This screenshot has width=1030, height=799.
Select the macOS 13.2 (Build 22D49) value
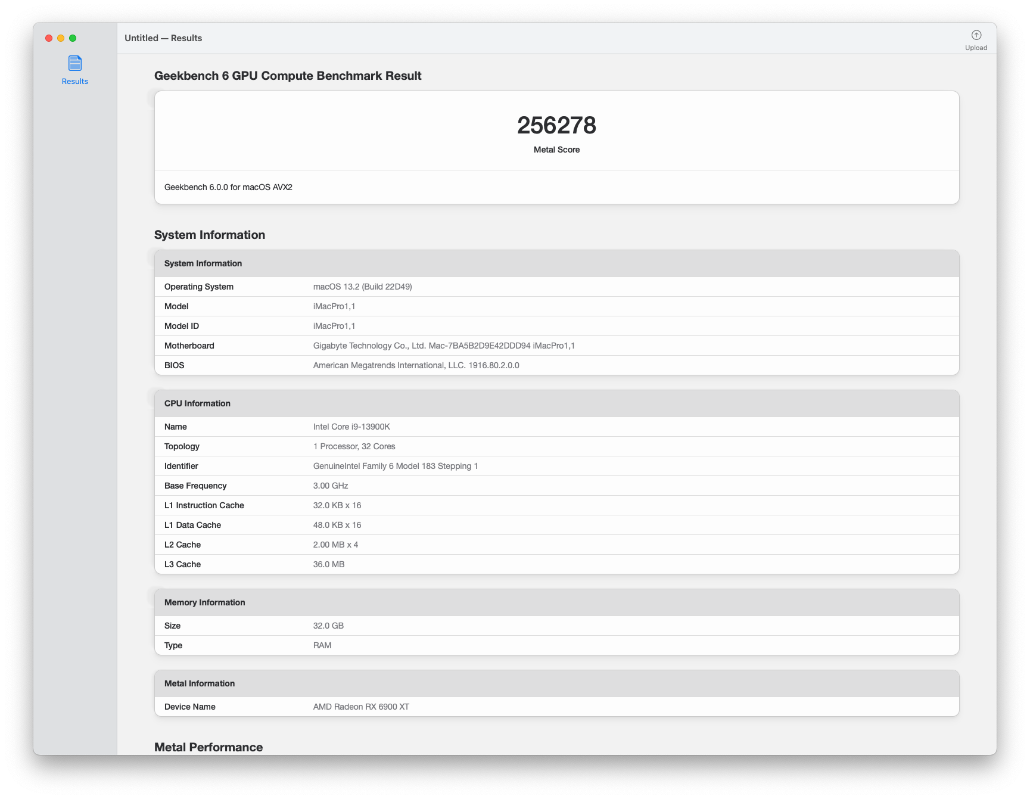[x=362, y=287]
